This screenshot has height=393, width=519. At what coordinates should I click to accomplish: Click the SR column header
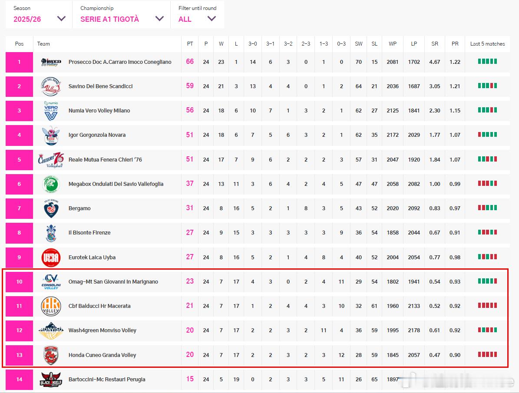click(x=435, y=44)
